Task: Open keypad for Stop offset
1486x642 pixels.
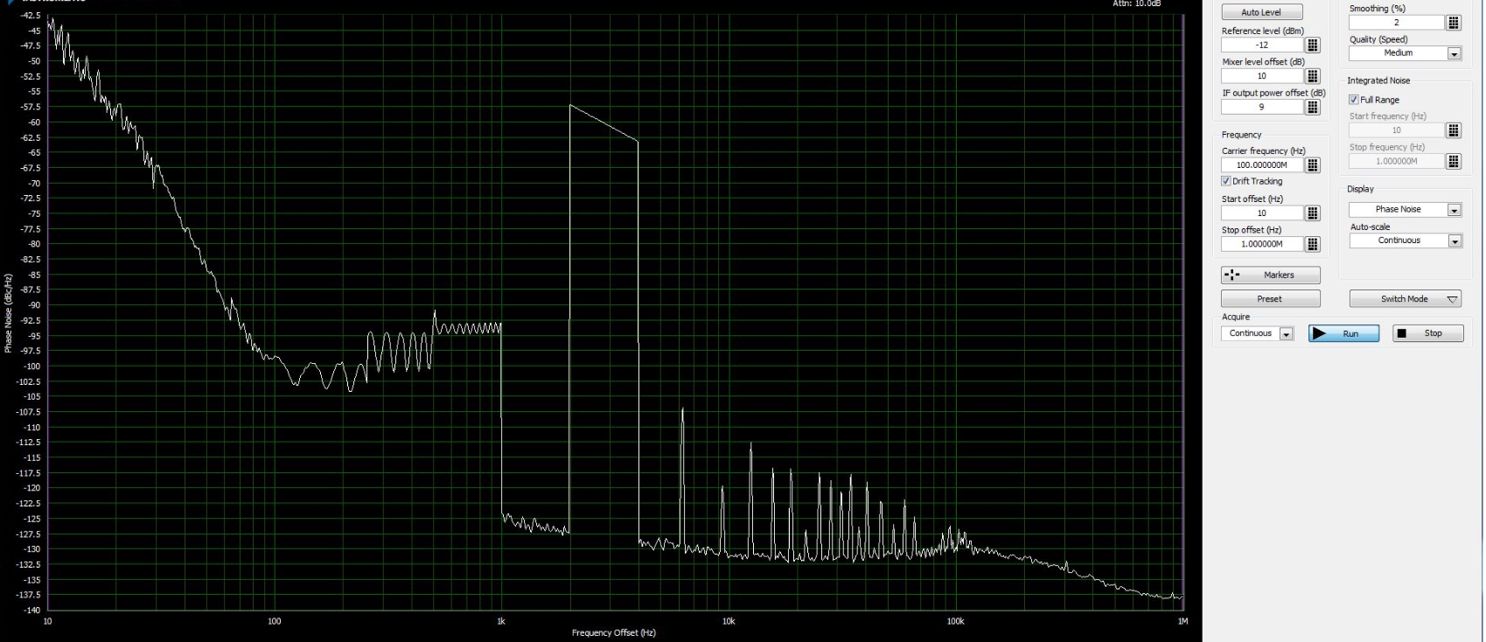Action: coord(1312,244)
